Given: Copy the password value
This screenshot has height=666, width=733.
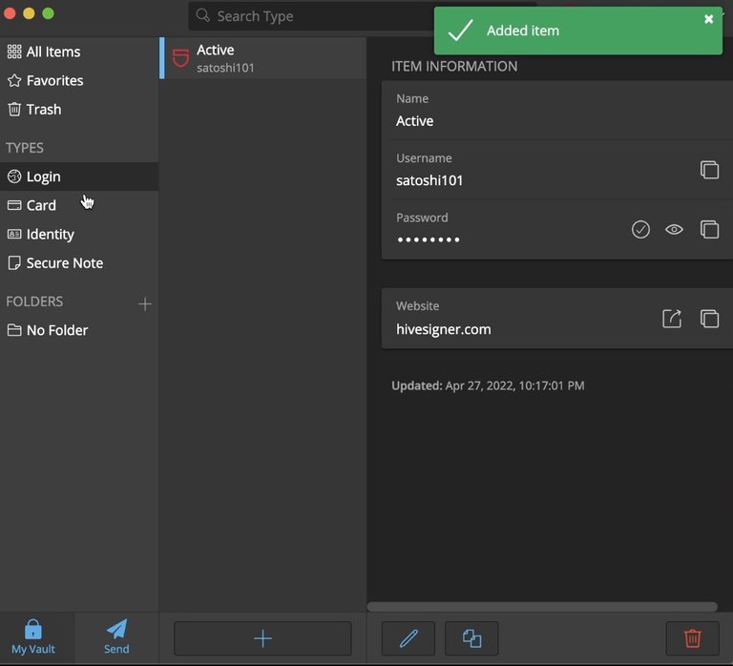Looking at the screenshot, I should click(709, 229).
